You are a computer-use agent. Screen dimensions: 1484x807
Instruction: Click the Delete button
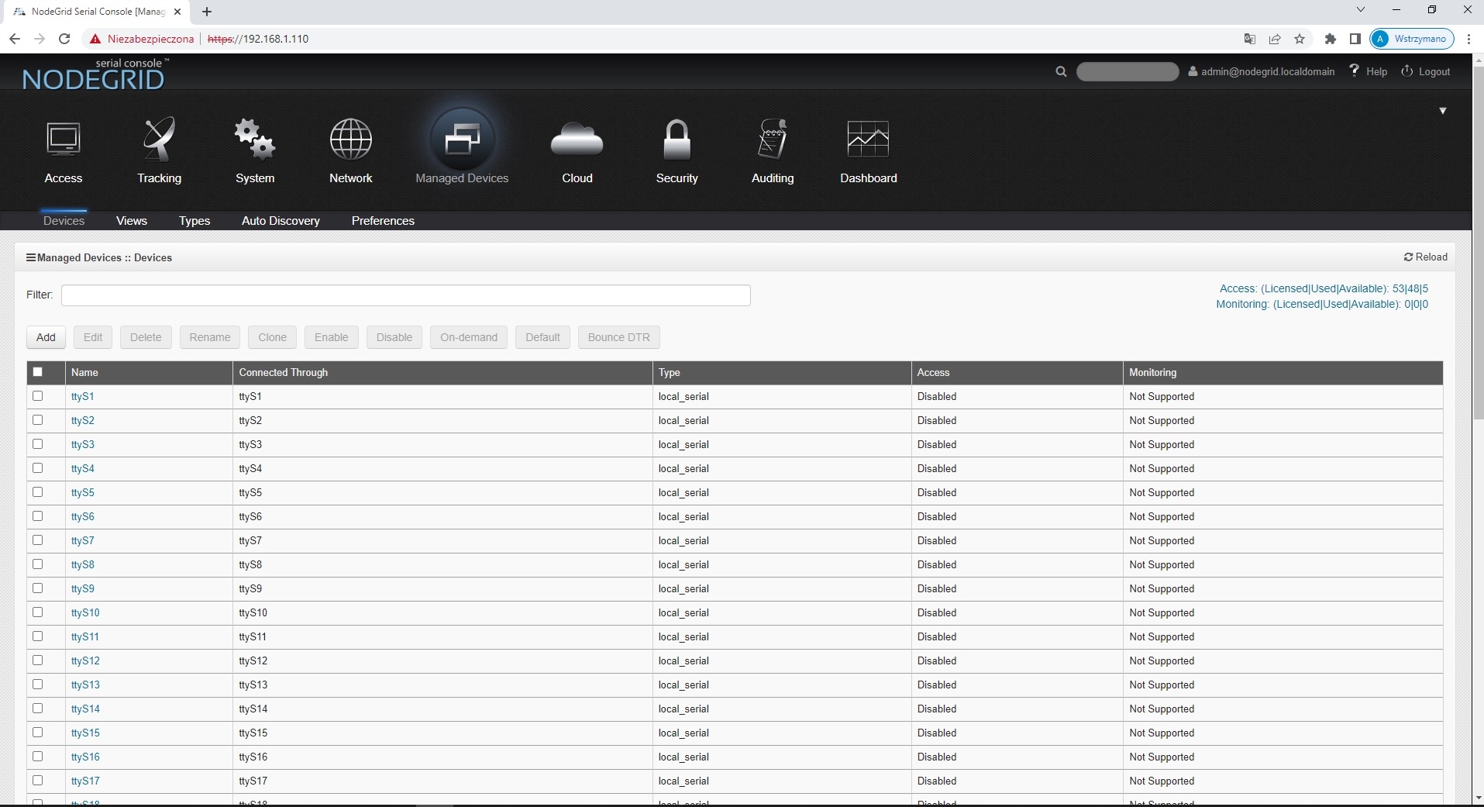coord(146,337)
